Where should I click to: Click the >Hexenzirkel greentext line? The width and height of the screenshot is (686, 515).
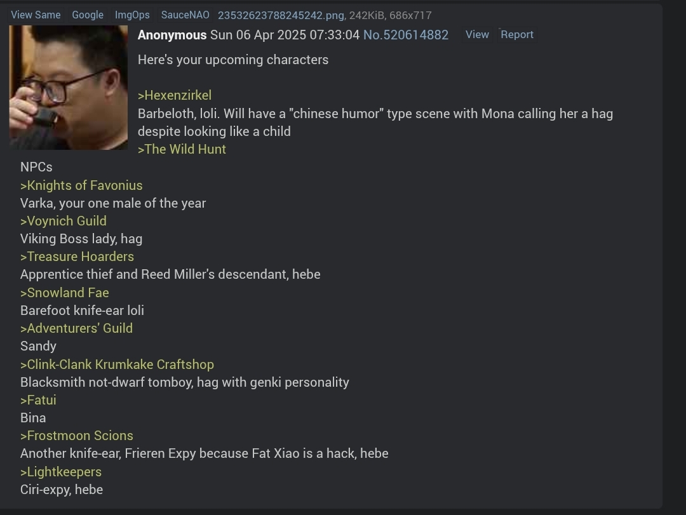click(175, 95)
